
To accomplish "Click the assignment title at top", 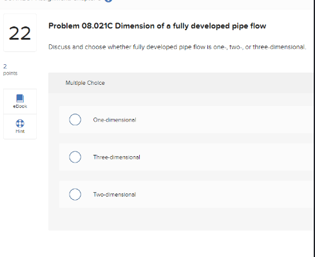I will 53,1.
